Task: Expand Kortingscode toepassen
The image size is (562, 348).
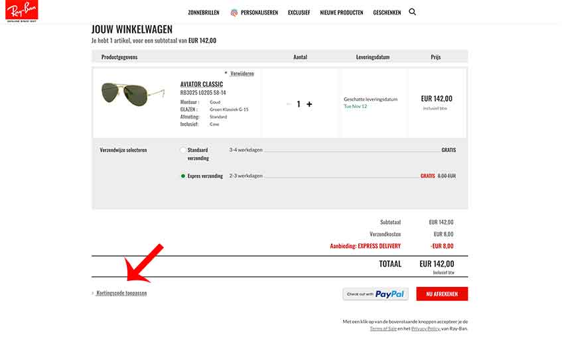Action: tap(121, 293)
